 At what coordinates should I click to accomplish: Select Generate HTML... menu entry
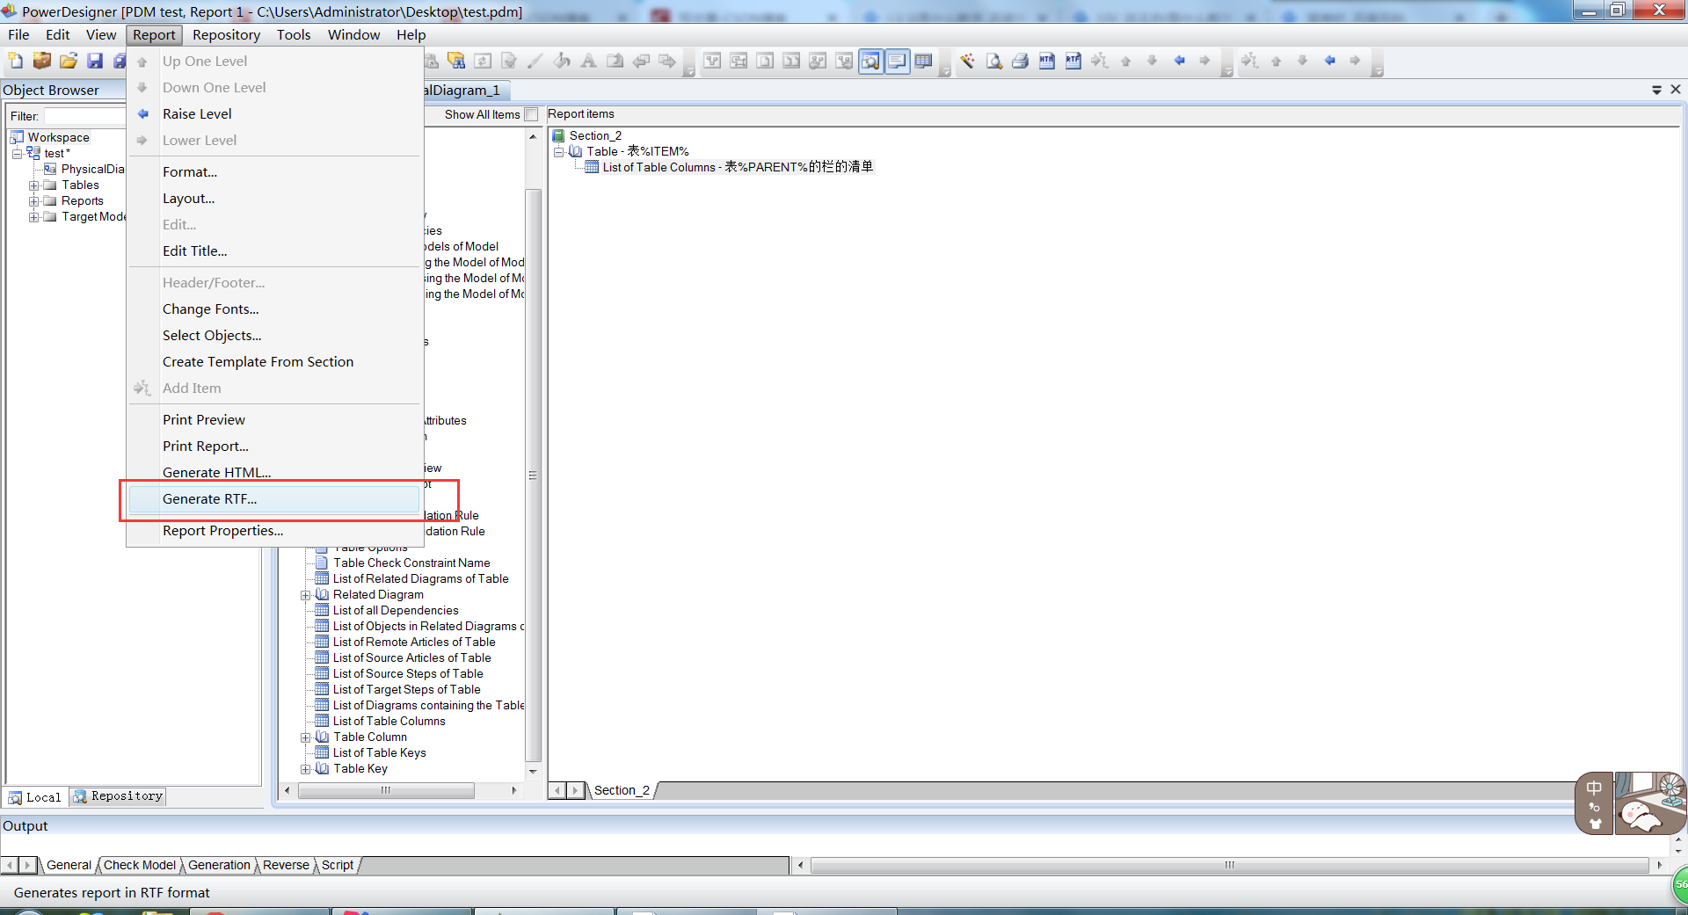pos(274,472)
